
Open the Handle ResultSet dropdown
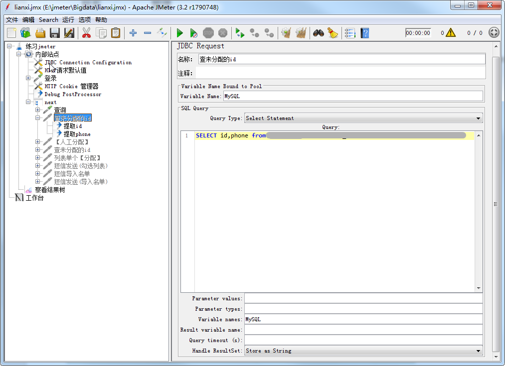[363, 351]
